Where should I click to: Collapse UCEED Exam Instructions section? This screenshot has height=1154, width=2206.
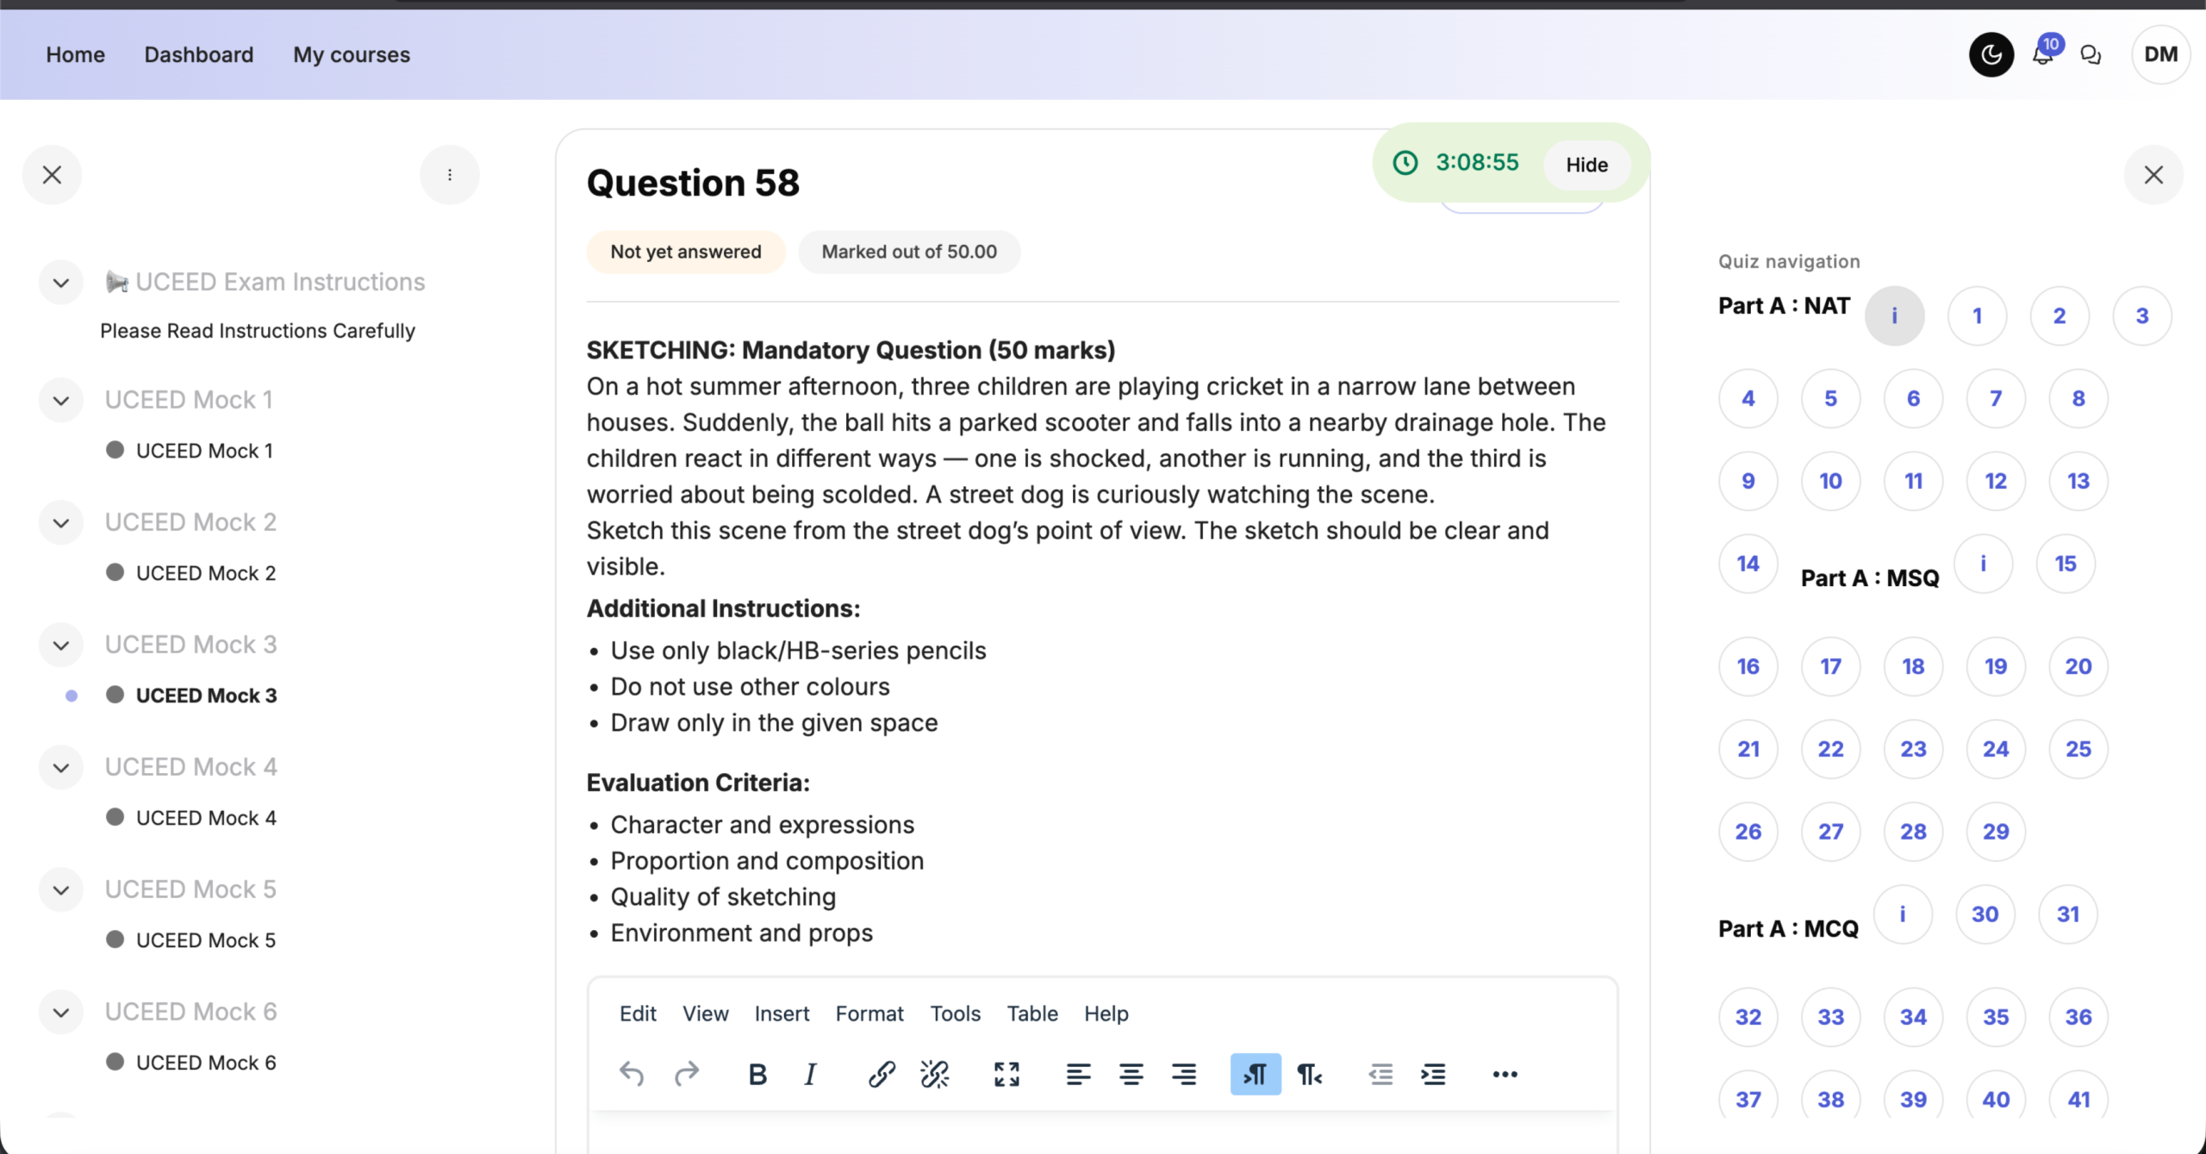61,283
